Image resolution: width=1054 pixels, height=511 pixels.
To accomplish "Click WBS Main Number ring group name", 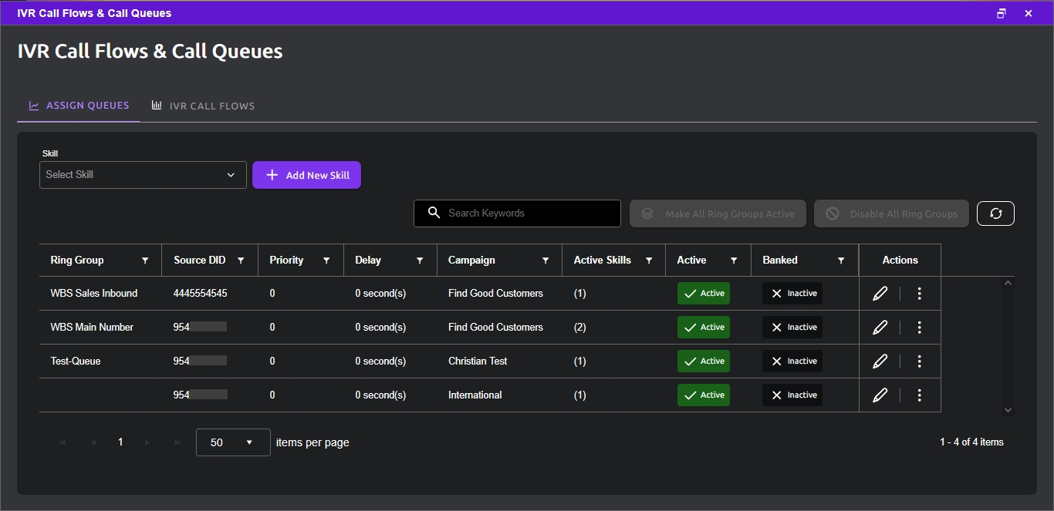I will [92, 328].
